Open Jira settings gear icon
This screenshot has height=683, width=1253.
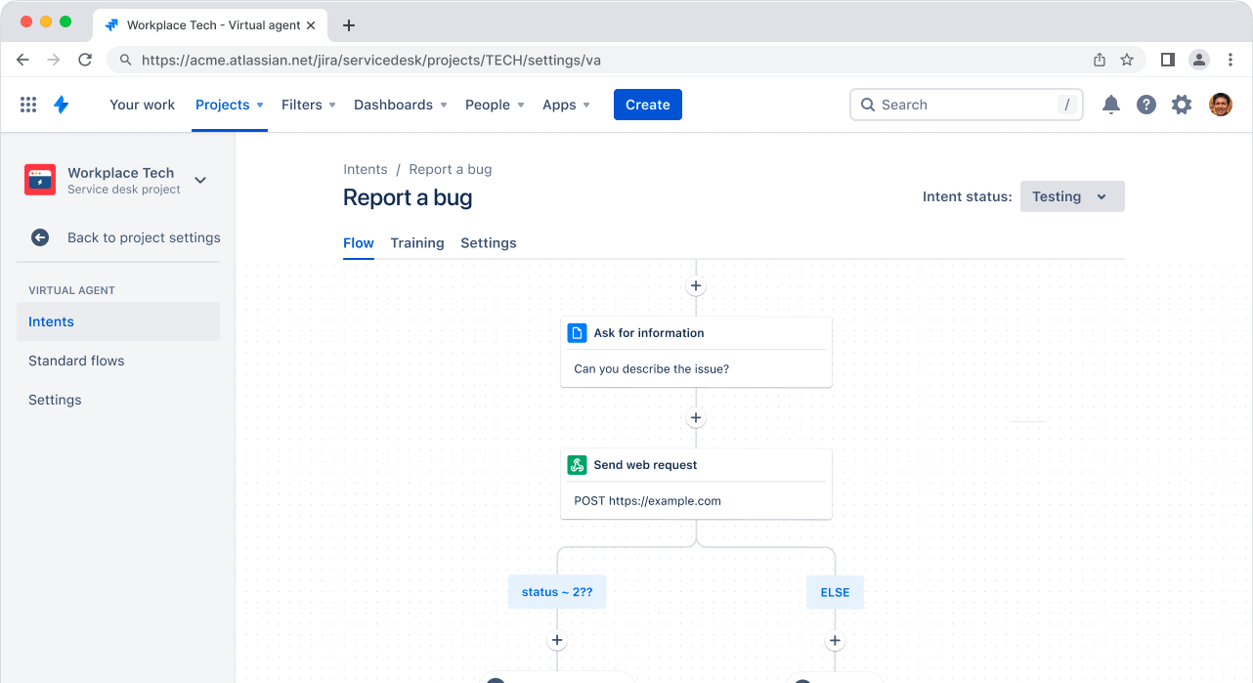point(1181,104)
